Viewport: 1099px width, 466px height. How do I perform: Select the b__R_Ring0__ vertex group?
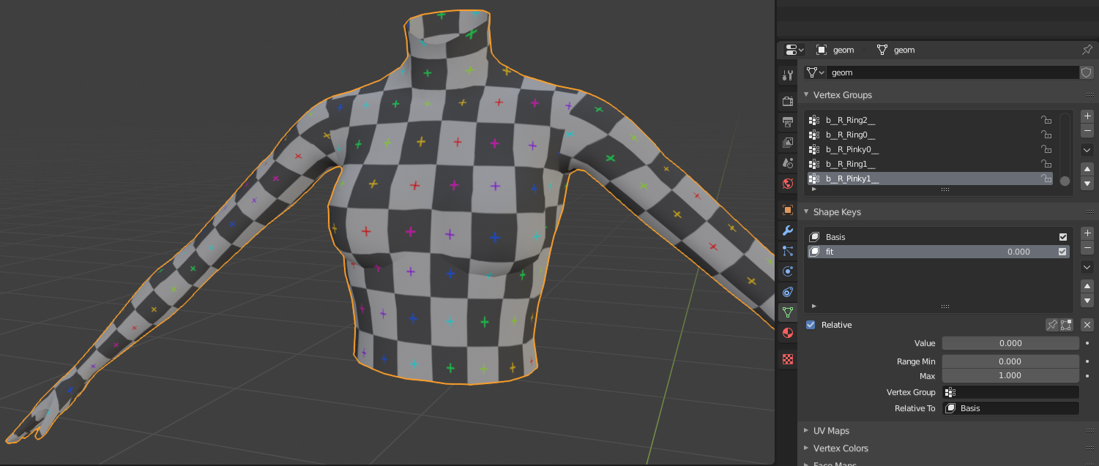pos(930,135)
